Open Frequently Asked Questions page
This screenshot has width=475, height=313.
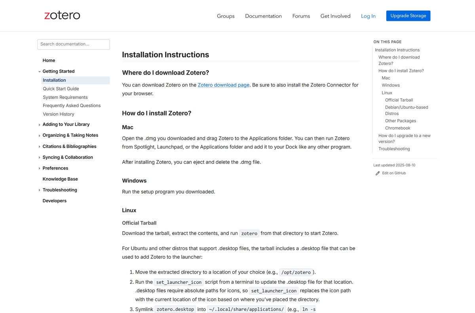click(72, 106)
